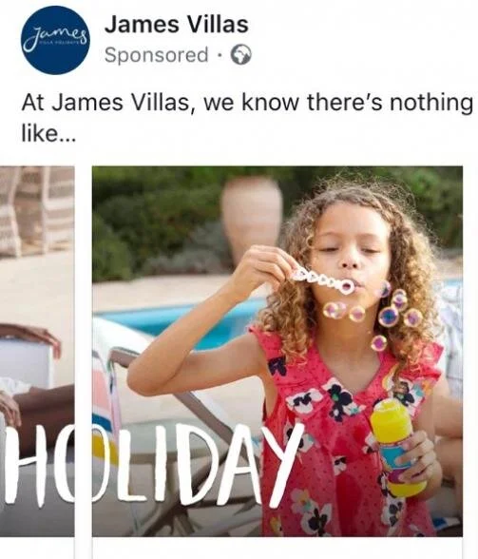The image size is (478, 559).
Task: Click the white HOLIDAY overlay text
Action: [x=151, y=464]
